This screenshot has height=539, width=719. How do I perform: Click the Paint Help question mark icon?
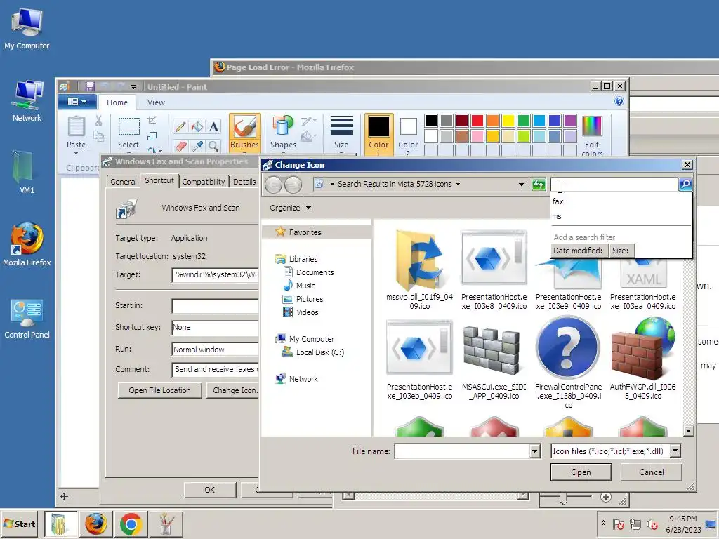pos(619,101)
